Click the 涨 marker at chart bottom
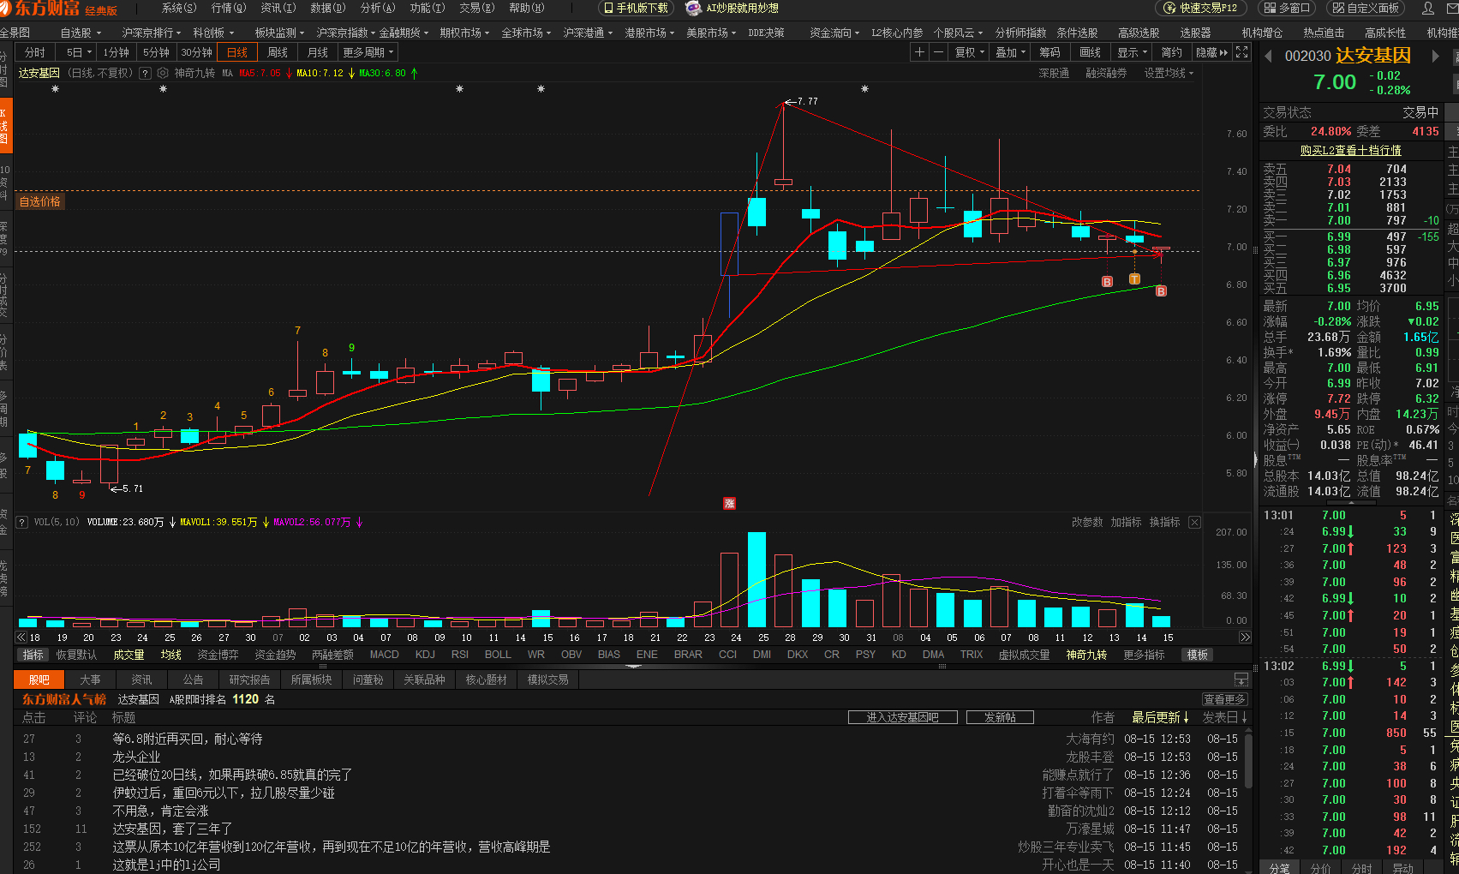 click(x=729, y=503)
